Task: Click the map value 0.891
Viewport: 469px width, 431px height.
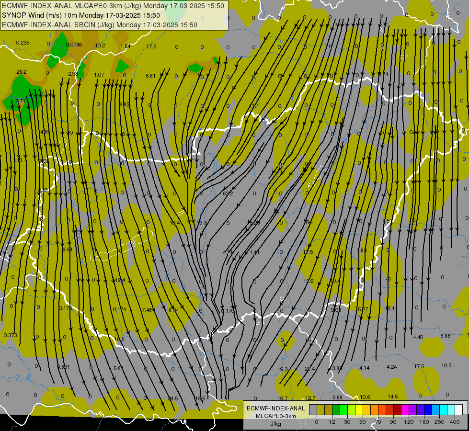Action: pos(63,367)
